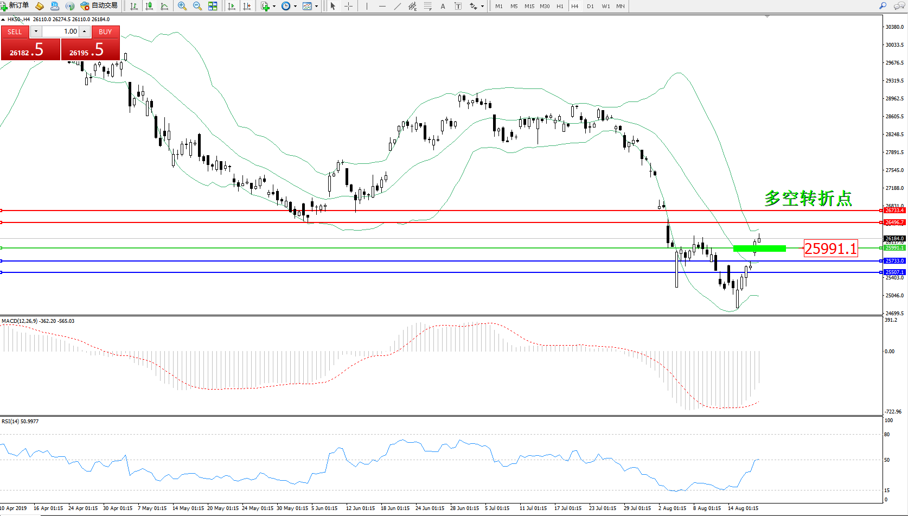Open the indicators list dropdown arrow
Image resolution: width=908 pixels, height=516 pixels.
(274, 7)
